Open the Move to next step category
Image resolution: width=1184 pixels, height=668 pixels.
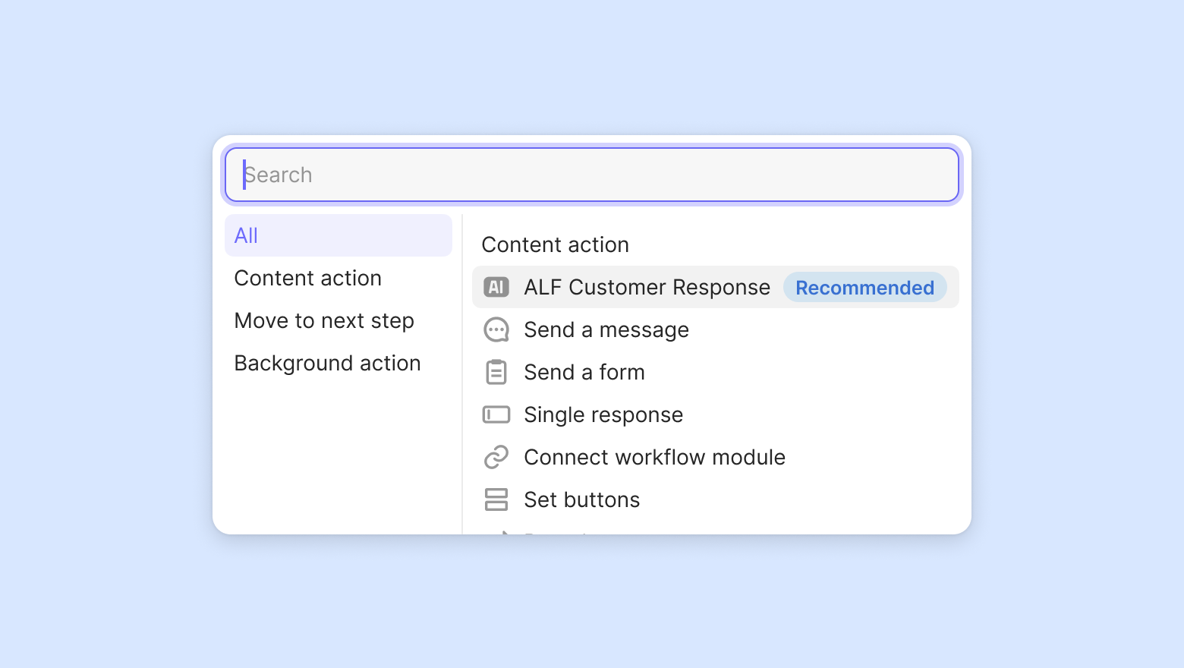tap(324, 320)
